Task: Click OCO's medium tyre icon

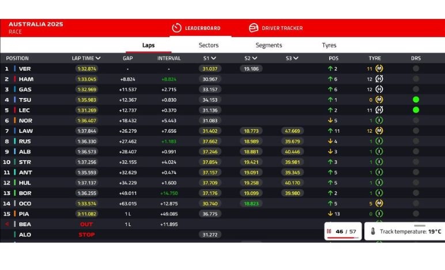Action: (379, 203)
